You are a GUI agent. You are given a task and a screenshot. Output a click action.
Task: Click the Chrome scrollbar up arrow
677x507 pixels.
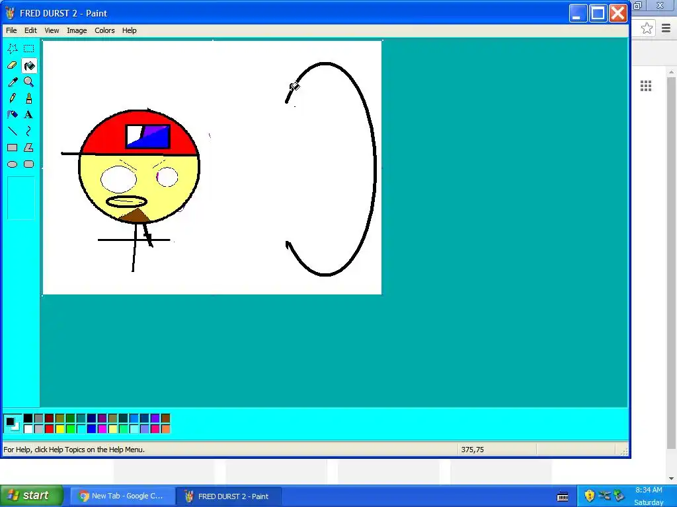[670, 72]
